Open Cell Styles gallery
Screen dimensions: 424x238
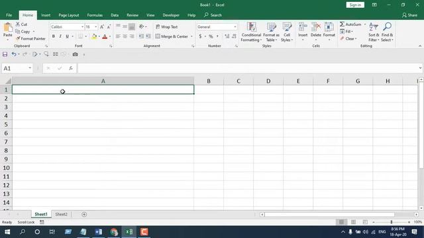pos(287,32)
